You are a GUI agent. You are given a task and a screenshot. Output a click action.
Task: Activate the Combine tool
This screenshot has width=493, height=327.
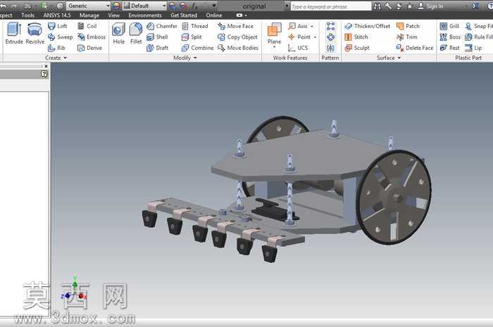pos(197,48)
